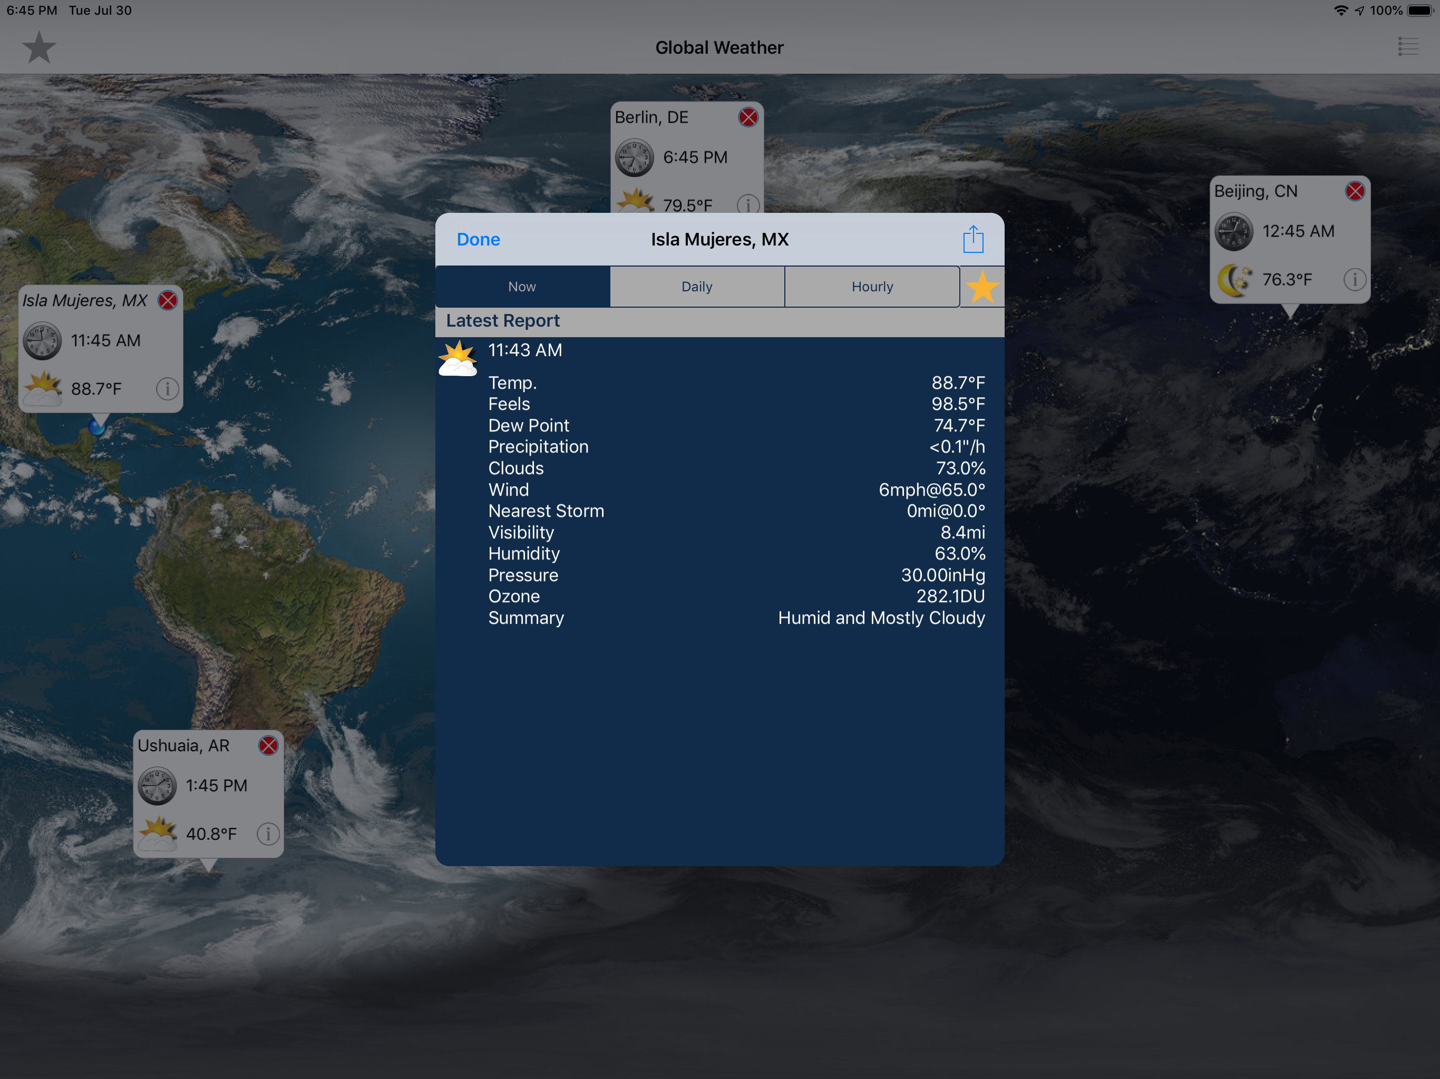Switch to the Hourly tab
The image size is (1440, 1079).
click(872, 286)
